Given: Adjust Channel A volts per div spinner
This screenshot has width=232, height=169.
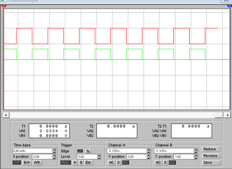Looking at the screenshot, I should pos(149,151).
